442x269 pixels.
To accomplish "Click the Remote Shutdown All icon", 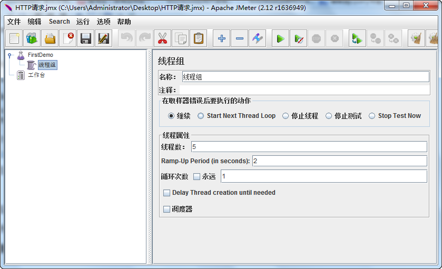I will point(393,38).
